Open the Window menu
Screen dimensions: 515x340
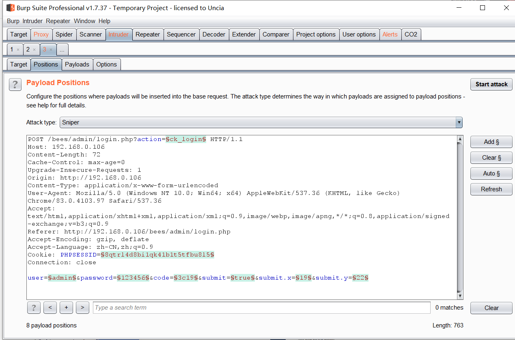pyautogui.click(x=84, y=21)
